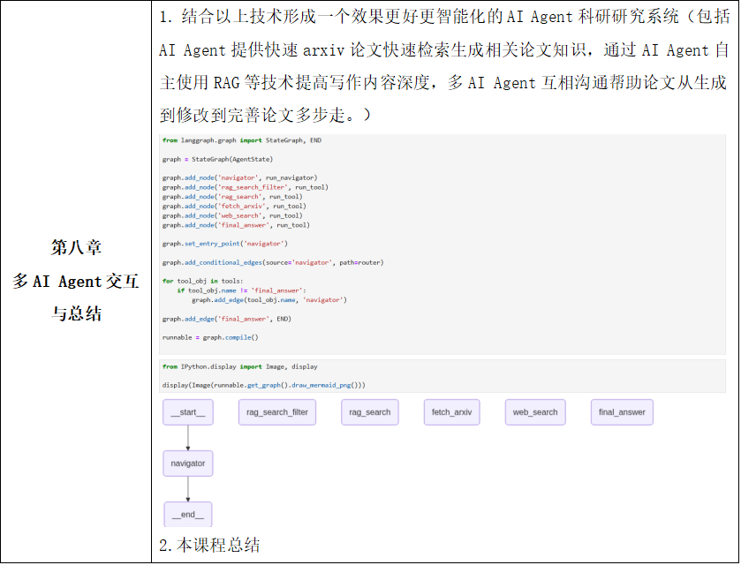Click the graph.add_conditional_edges code line
The height and width of the screenshot is (565, 741).
(273, 262)
